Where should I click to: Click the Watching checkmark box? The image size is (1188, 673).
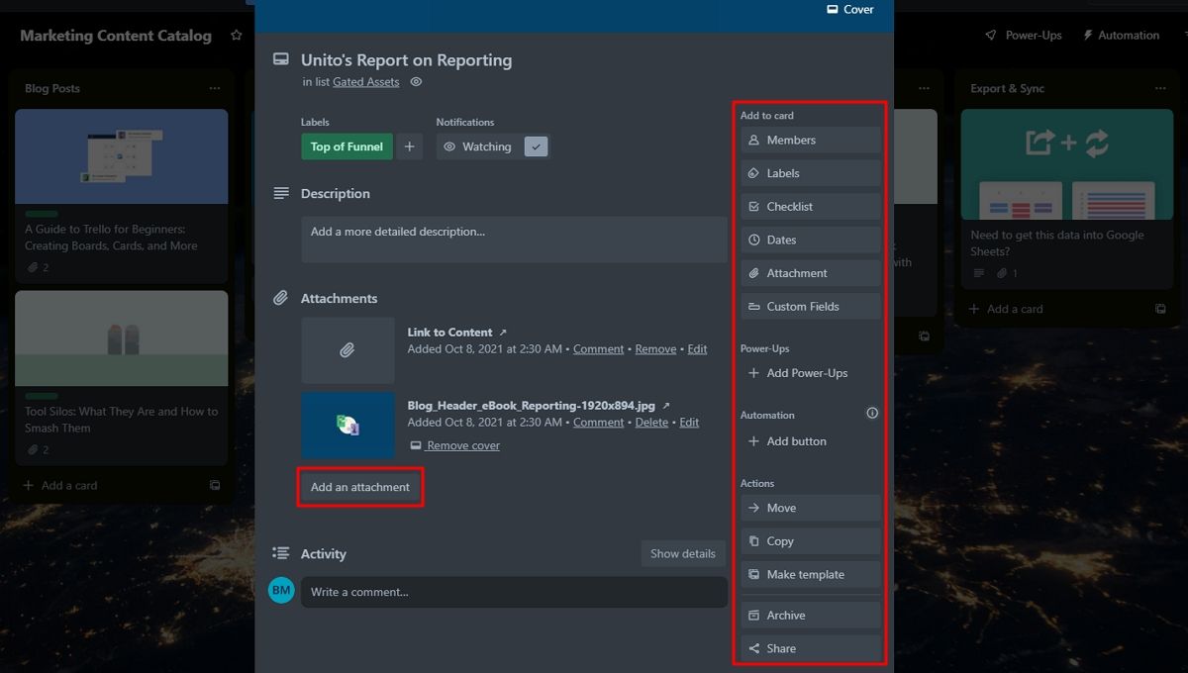point(536,146)
